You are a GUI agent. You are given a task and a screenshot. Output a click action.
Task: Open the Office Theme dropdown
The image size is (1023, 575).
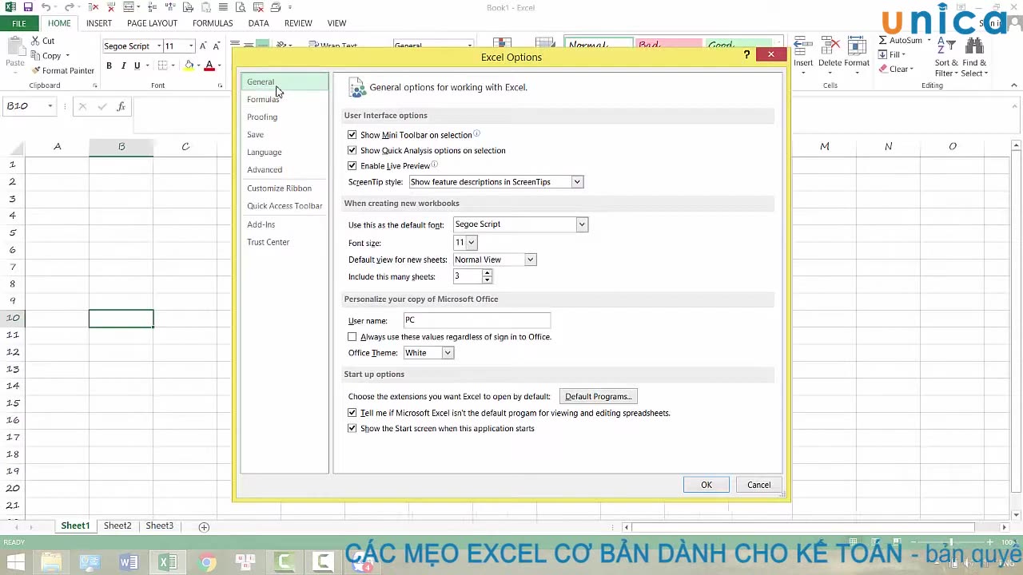pyautogui.click(x=448, y=353)
